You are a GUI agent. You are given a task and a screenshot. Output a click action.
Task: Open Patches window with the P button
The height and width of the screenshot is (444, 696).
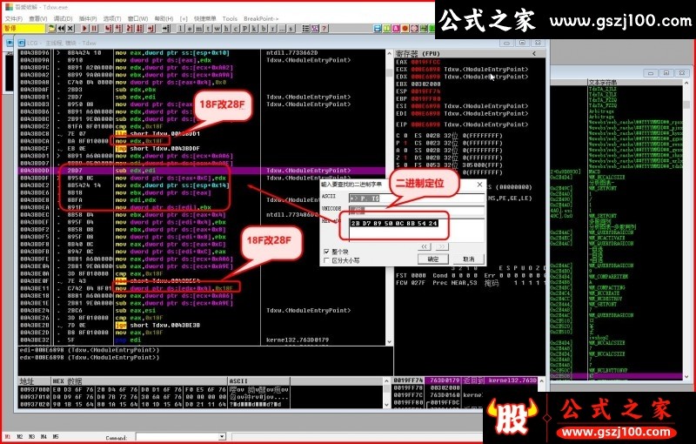click(x=244, y=29)
